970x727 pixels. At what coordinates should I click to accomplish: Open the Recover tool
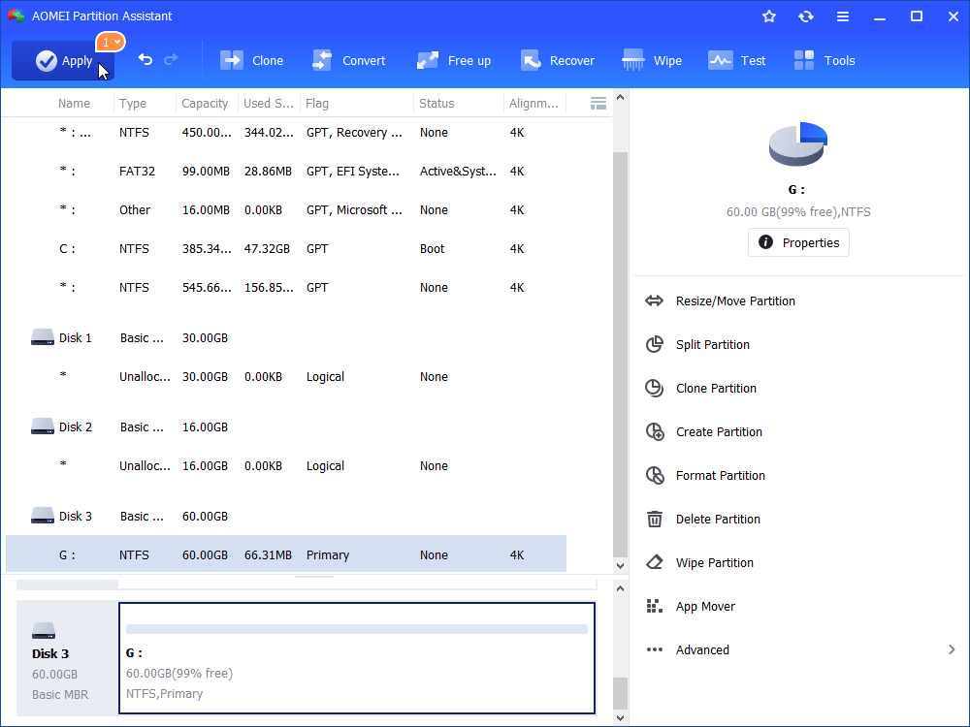point(558,60)
